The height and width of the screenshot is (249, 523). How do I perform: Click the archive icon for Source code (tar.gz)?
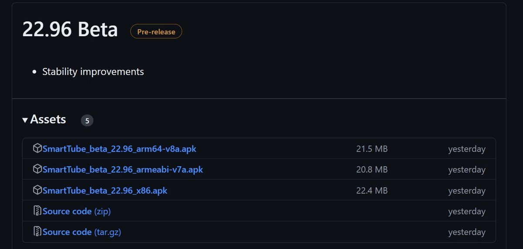(37, 232)
